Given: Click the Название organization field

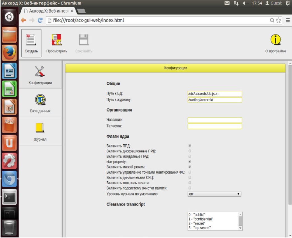Looking at the screenshot, I should tap(215, 120).
